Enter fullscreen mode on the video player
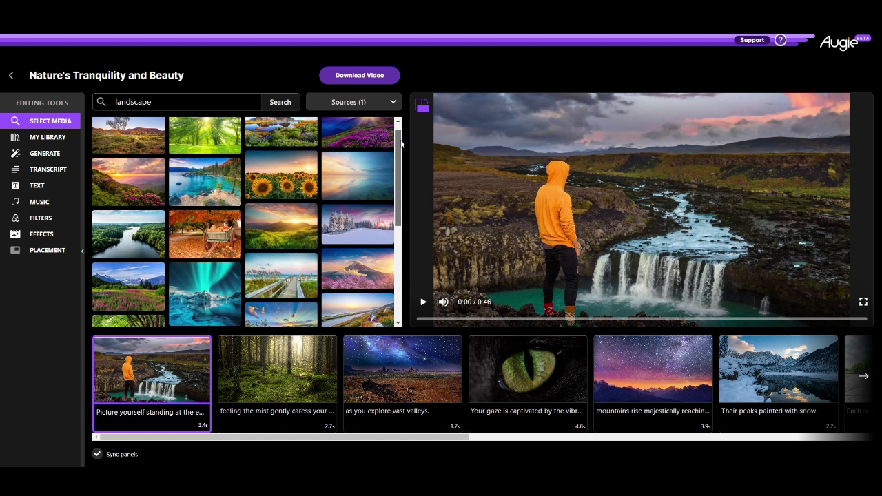882x496 pixels. pos(863,302)
